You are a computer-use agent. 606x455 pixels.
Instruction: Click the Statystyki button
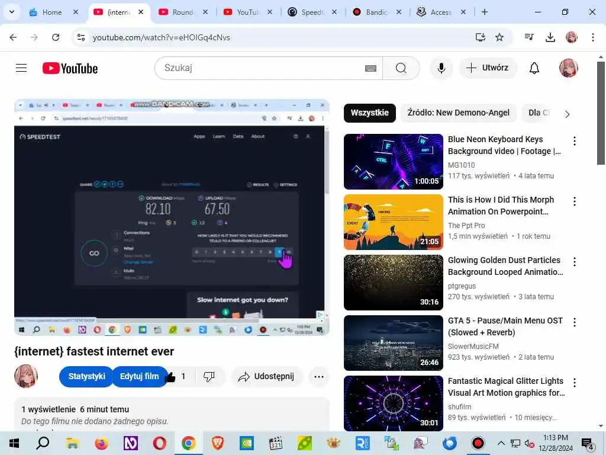pos(86,376)
